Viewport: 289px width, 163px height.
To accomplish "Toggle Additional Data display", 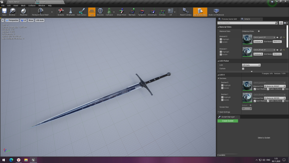I will tap(200, 12).
